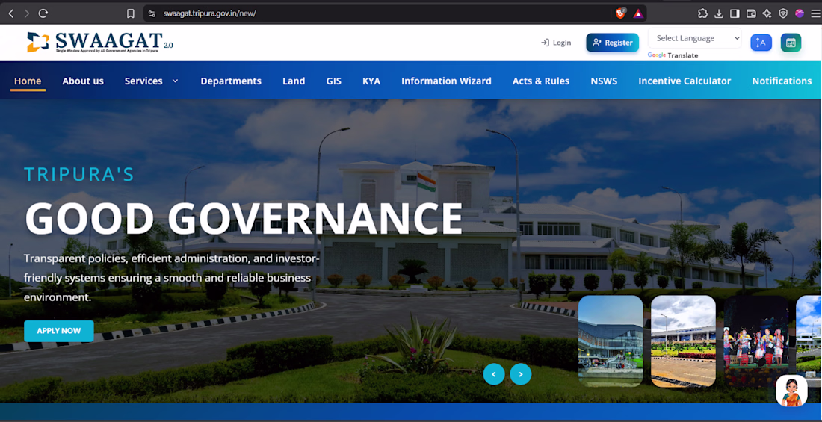The height and width of the screenshot is (422, 822).
Task: Select the glass building slide thumbnail
Action: pyautogui.click(x=611, y=341)
